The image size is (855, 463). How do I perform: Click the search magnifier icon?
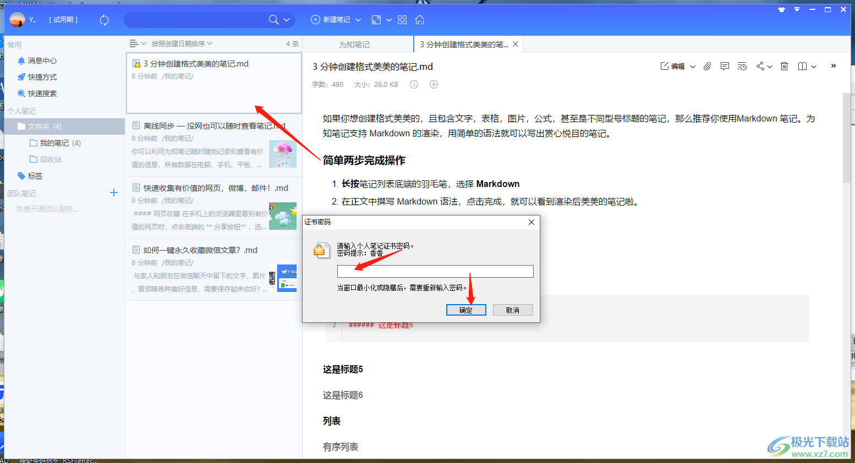coord(273,20)
